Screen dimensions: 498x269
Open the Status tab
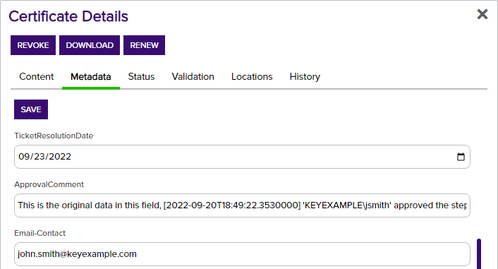pyautogui.click(x=141, y=77)
